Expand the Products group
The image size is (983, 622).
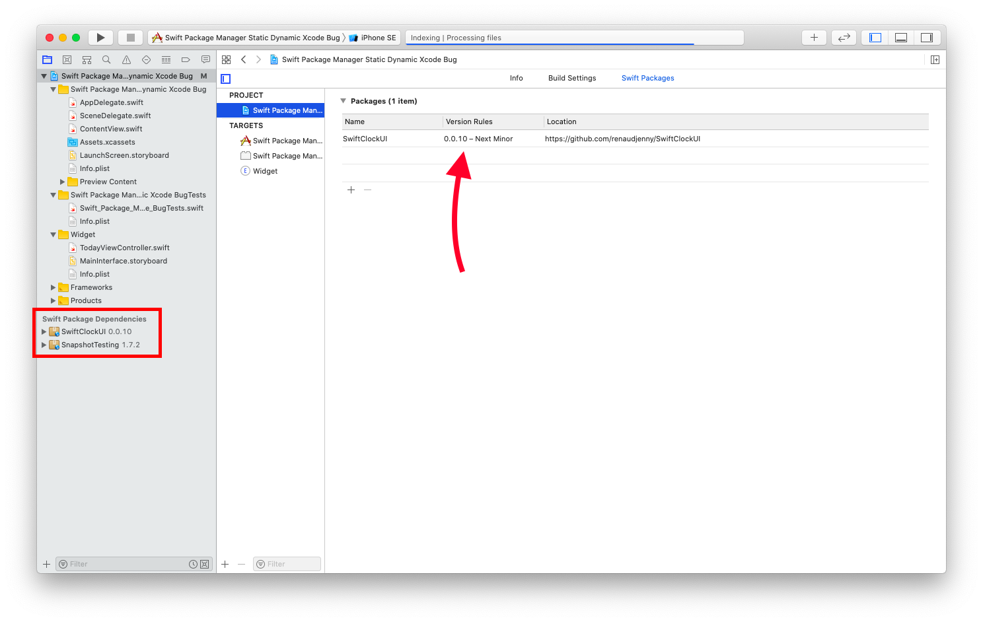click(x=54, y=300)
